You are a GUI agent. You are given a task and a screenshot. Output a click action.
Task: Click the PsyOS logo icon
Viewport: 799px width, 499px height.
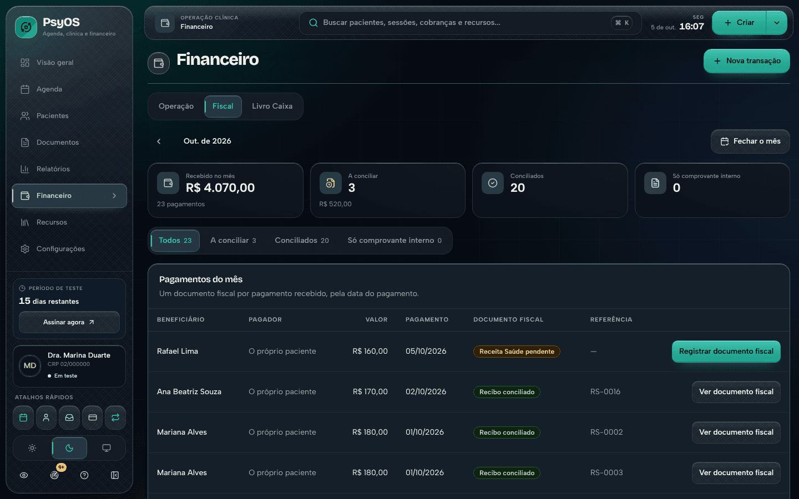point(26,27)
